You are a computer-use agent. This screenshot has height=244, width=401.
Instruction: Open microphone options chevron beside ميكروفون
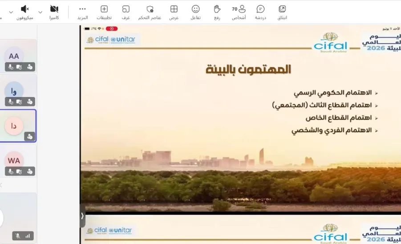tap(11, 12)
